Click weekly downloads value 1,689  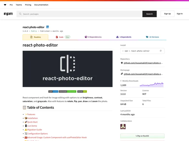123,85
